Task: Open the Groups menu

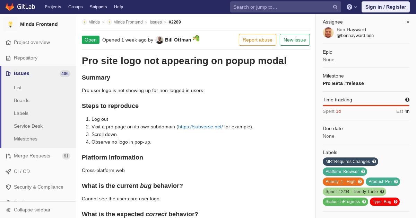Action: point(75,7)
